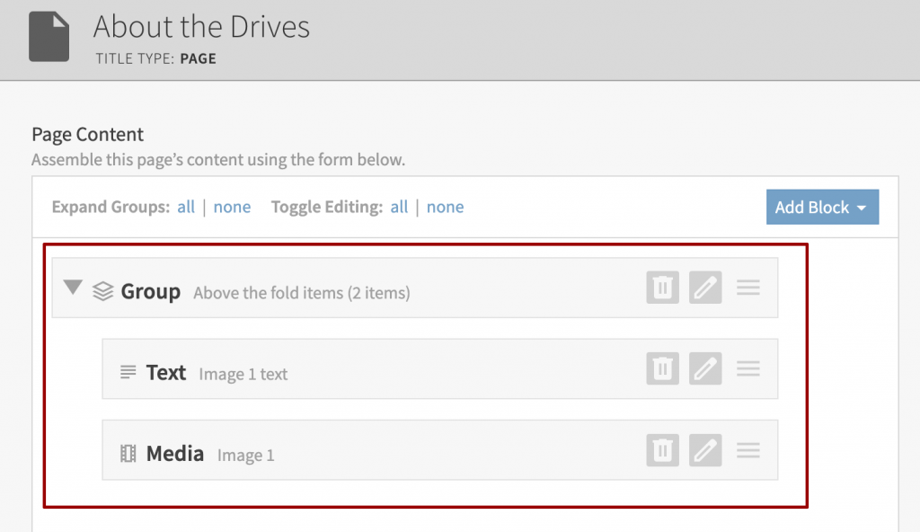Toggle editing on for all blocks

(x=399, y=207)
